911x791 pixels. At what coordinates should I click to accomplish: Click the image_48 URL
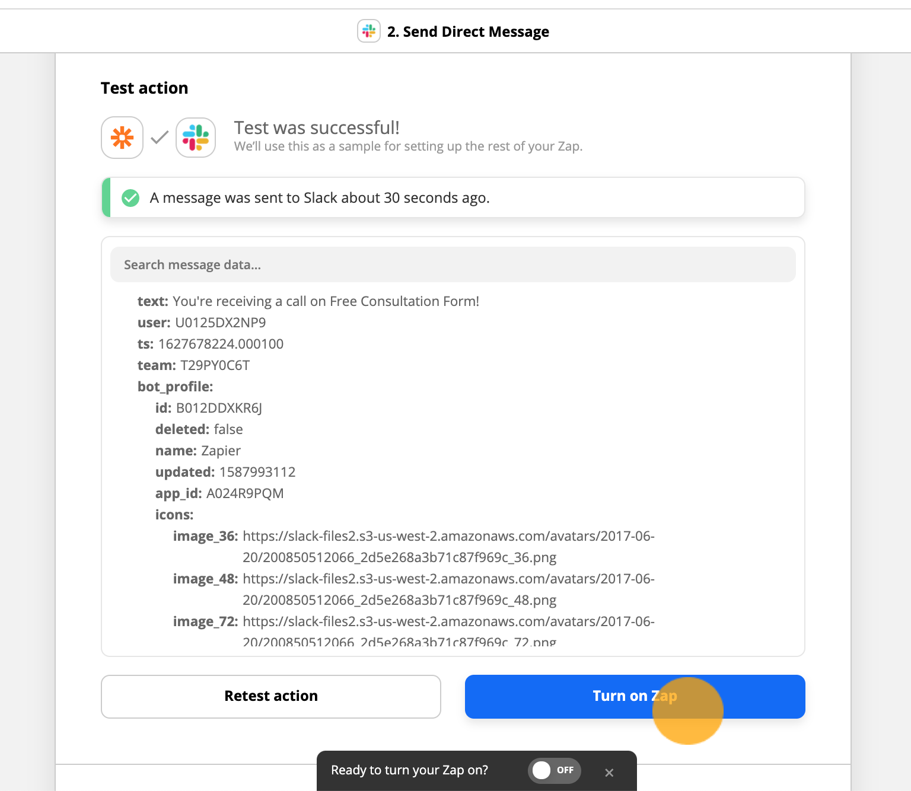448,589
